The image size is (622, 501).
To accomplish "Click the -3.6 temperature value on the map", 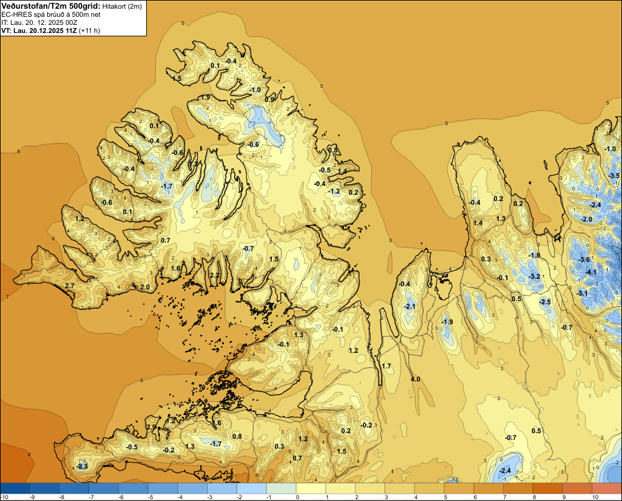I will [x=584, y=260].
